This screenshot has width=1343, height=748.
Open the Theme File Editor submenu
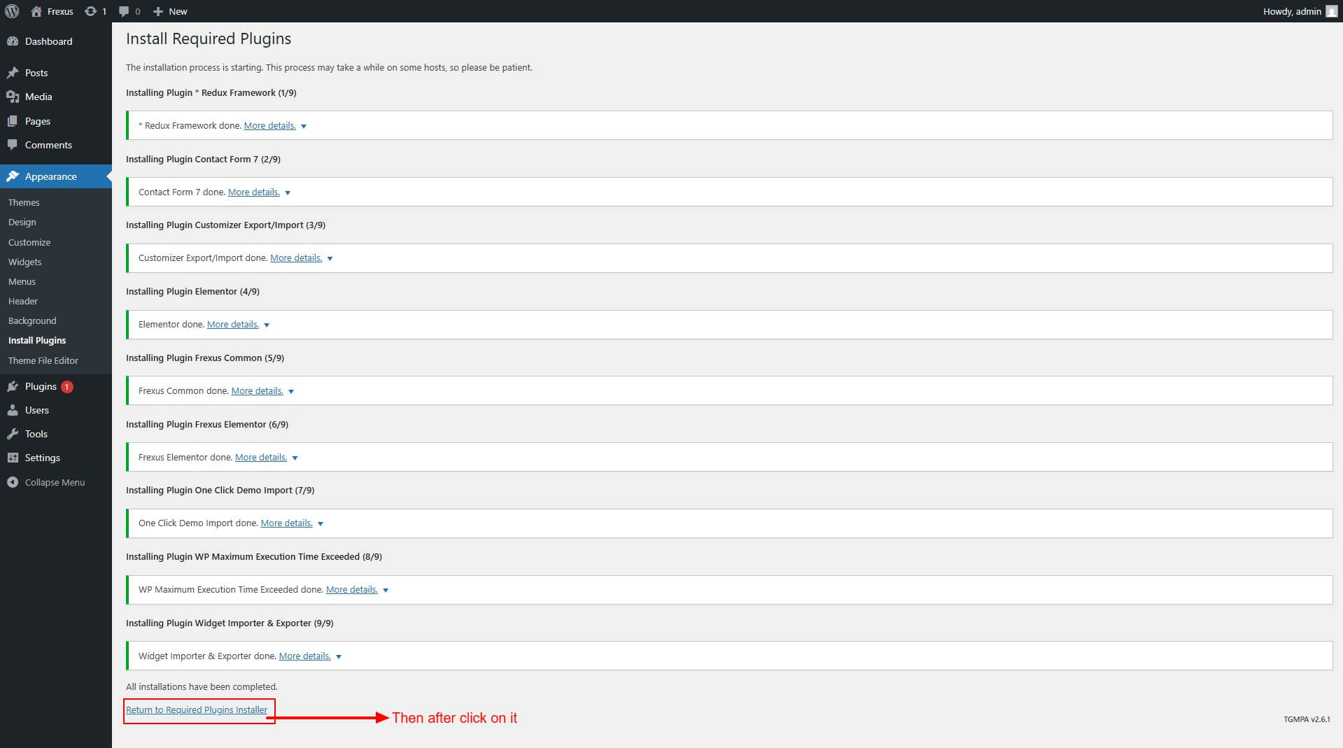(43, 360)
